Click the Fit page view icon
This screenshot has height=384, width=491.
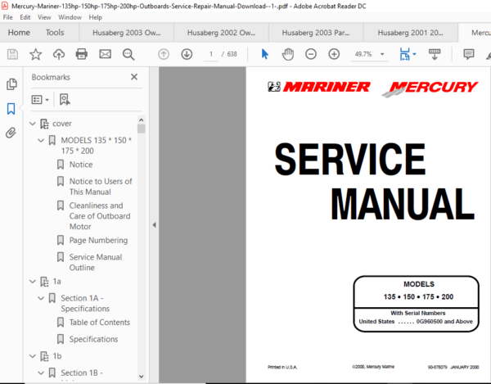pyautogui.click(x=404, y=54)
